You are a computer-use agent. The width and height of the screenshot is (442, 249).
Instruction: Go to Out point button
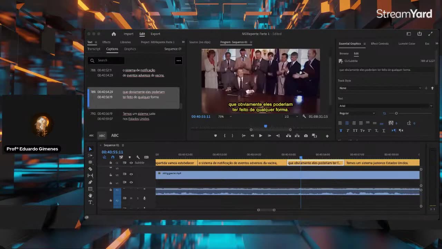click(x=278, y=136)
